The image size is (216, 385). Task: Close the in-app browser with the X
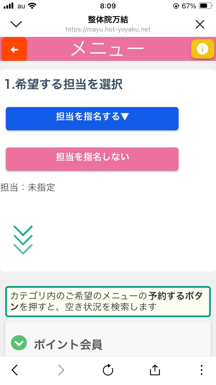[x=200, y=25]
